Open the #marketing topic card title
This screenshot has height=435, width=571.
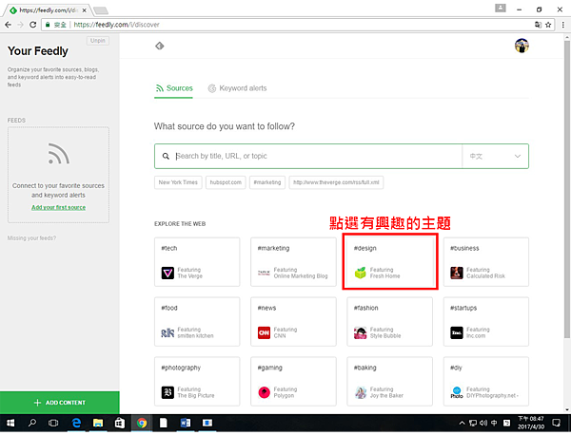pyautogui.click(x=273, y=248)
